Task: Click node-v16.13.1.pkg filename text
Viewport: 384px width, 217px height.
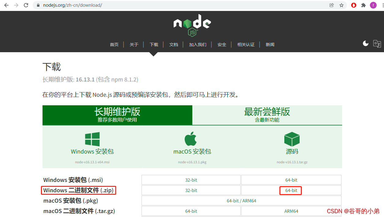Action: (x=192, y=162)
